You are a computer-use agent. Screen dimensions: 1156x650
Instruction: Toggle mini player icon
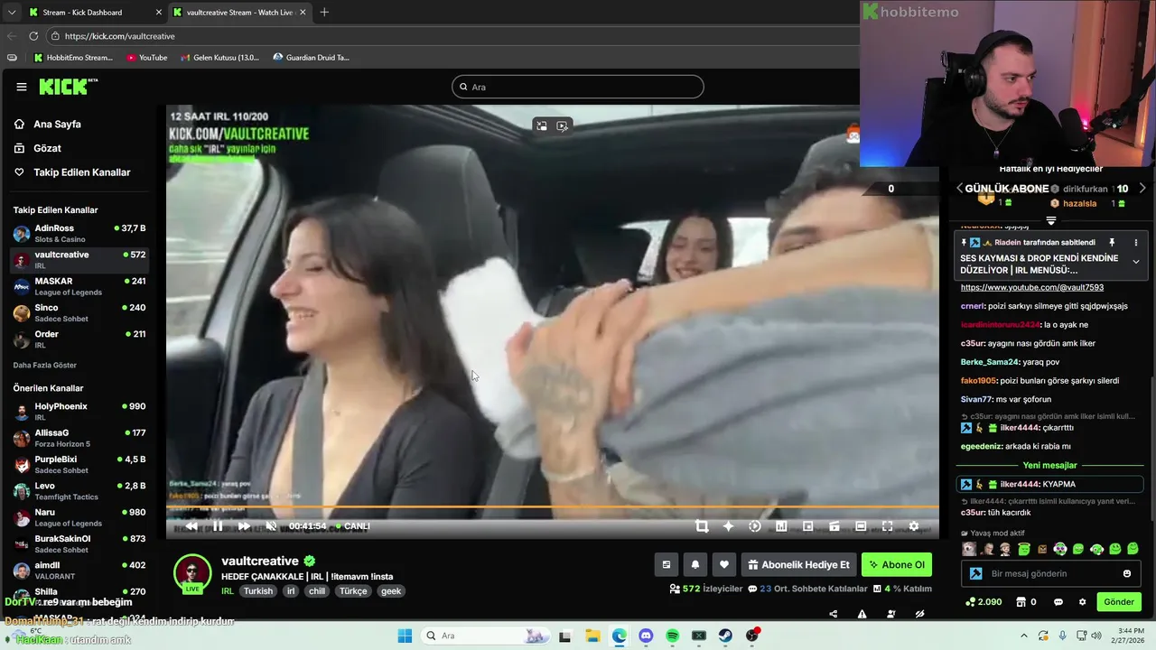point(834,526)
